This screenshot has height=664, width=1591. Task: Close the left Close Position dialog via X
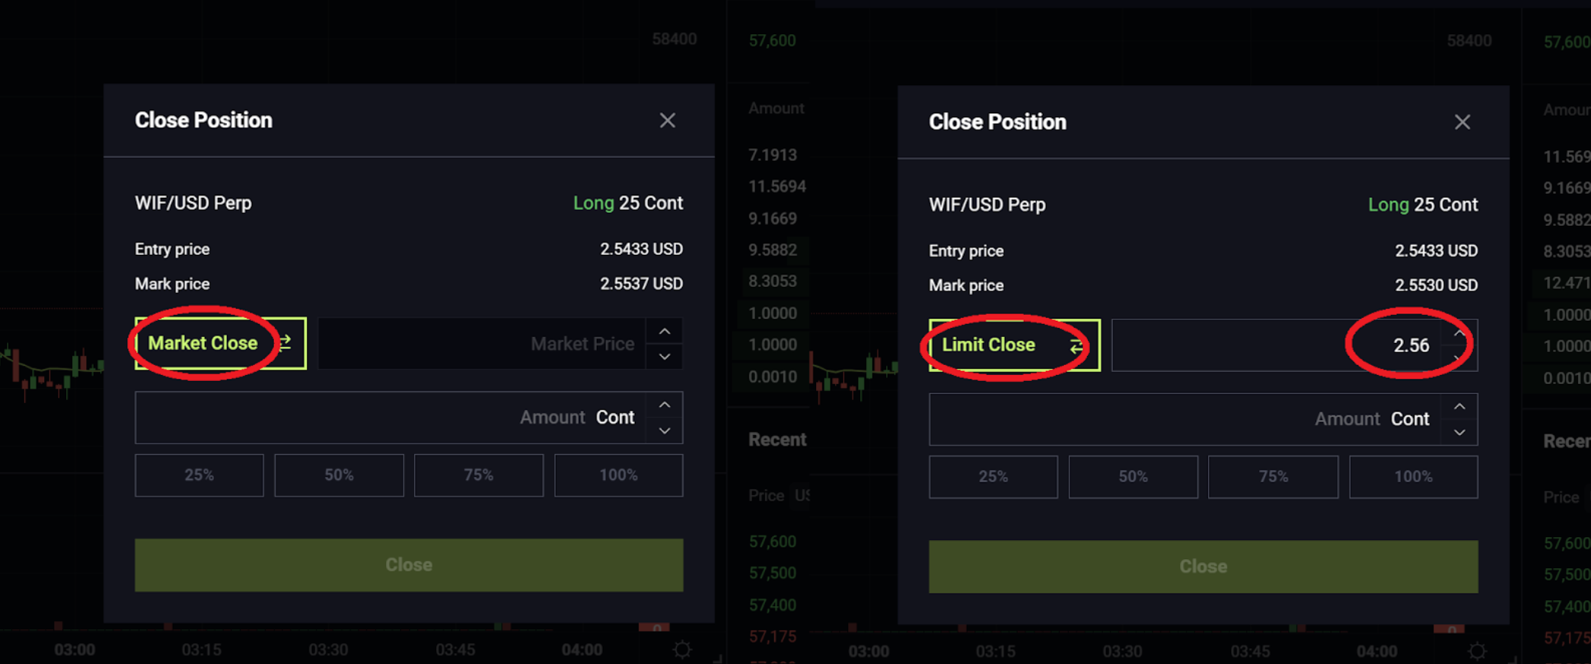pyautogui.click(x=668, y=120)
